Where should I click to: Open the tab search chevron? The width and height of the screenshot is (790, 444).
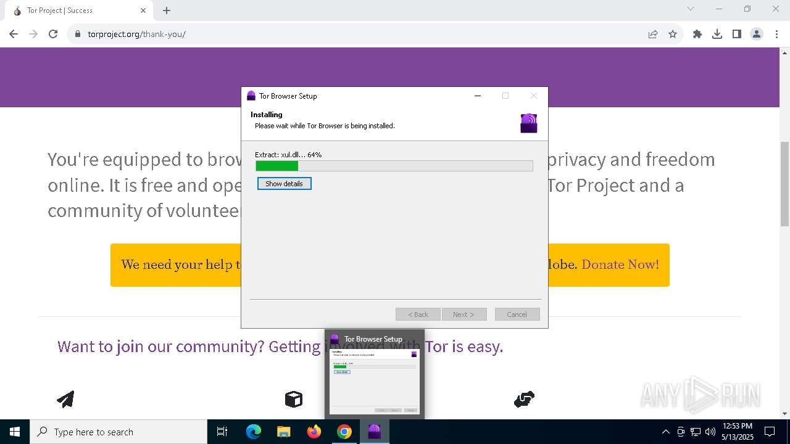(x=691, y=9)
